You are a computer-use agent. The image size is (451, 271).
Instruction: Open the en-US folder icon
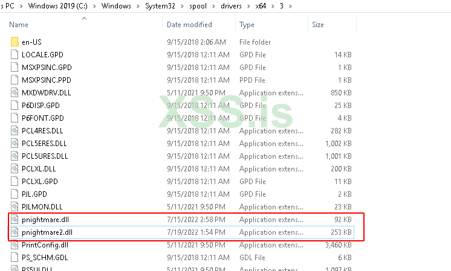(x=15, y=42)
